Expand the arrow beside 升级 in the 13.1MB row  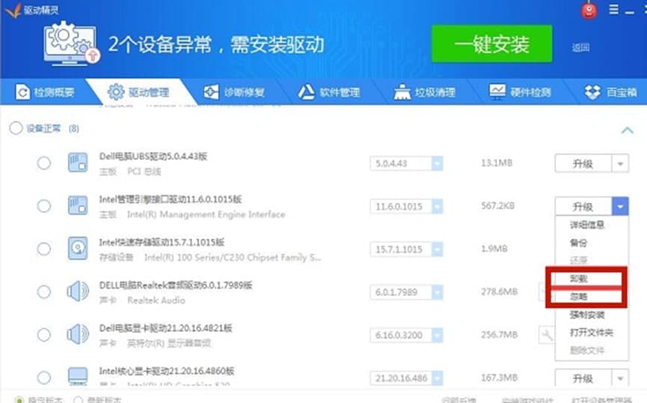point(620,164)
